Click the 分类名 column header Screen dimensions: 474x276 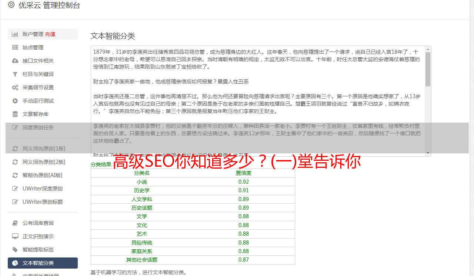(142, 173)
